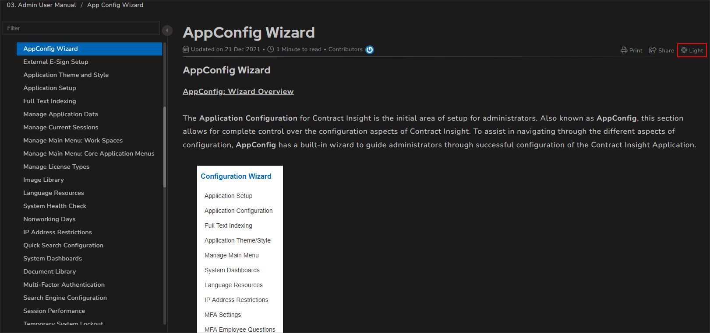Select Session Performance
This screenshot has height=333, width=710.
click(x=54, y=311)
